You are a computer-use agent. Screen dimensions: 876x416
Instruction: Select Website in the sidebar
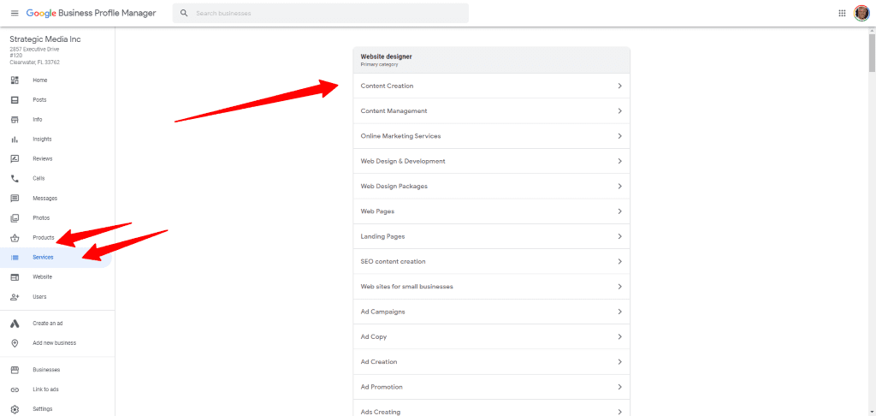pos(43,277)
